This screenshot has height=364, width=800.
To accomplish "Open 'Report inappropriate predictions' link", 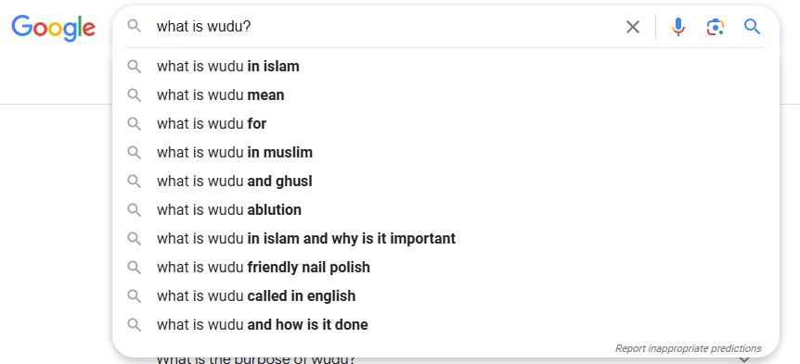I will coord(689,349).
